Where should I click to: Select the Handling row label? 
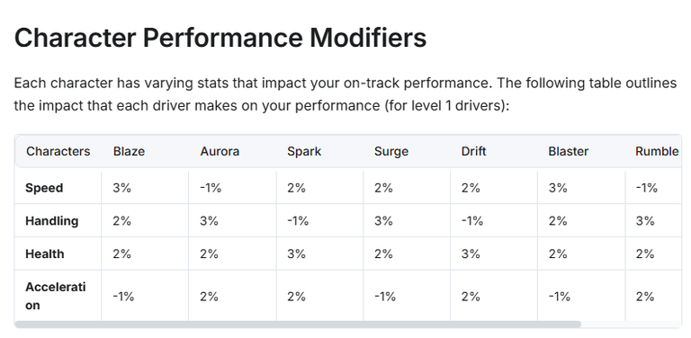click(x=51, y=220)
